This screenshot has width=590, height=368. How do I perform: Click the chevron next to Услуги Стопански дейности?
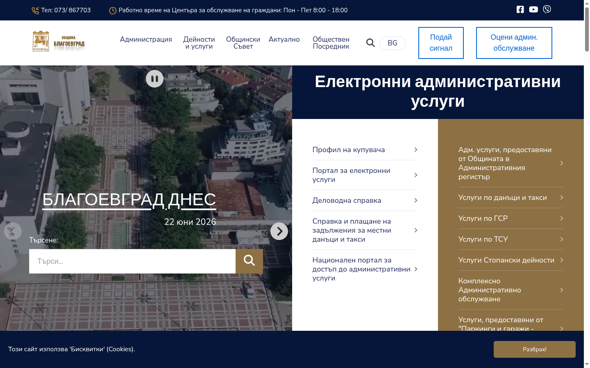[561, 260]
